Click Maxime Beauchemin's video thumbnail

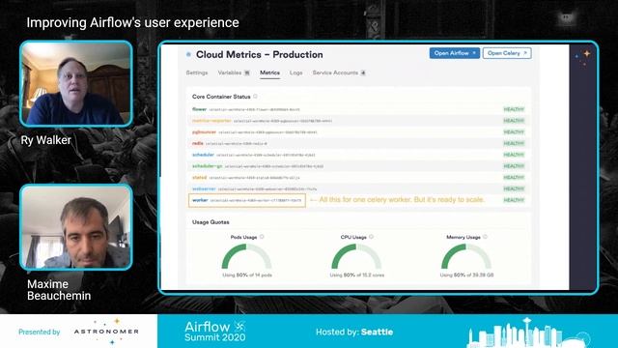76,227
